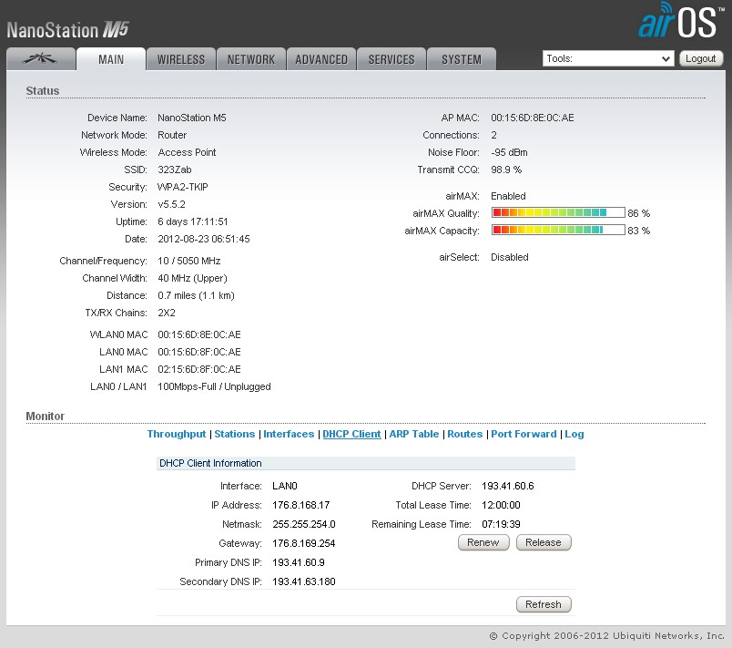Expand the Tools dropdown
732x648 pixels.
coord(608,58)
